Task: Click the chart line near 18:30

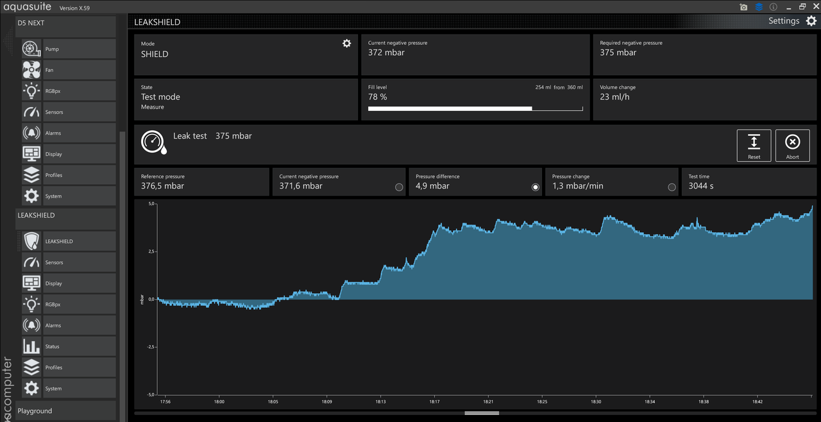Action: (x=597, y=235)
